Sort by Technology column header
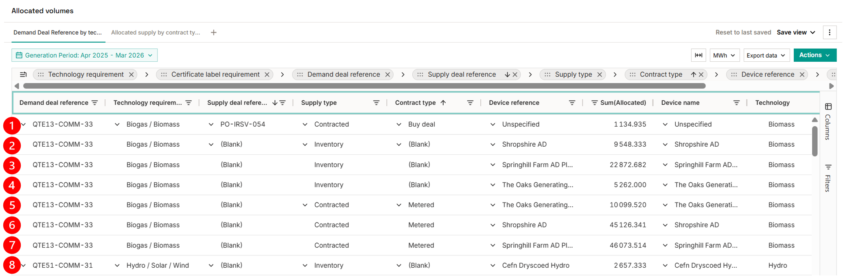The height and width of the screenshot is (277, 843). click(x=772, y=103)
